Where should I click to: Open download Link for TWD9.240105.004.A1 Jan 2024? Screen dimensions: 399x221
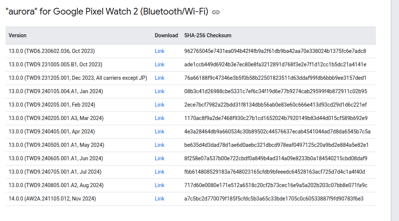click(x=159, y=91)
